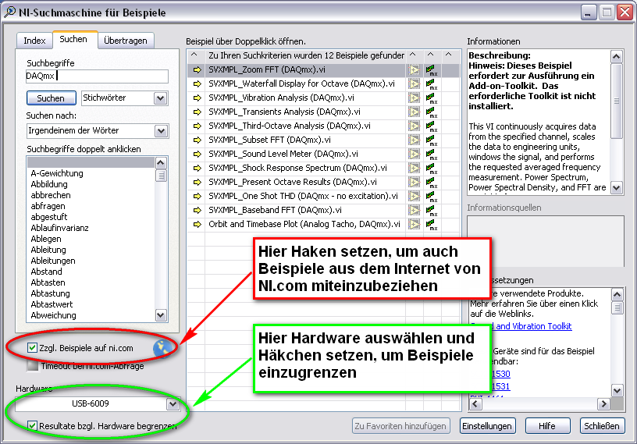Screen dimensions: 637x444
Task: Click DAQmx icon in SVXMPL_Subset FFT row
Action: click(x=432, y=140)
